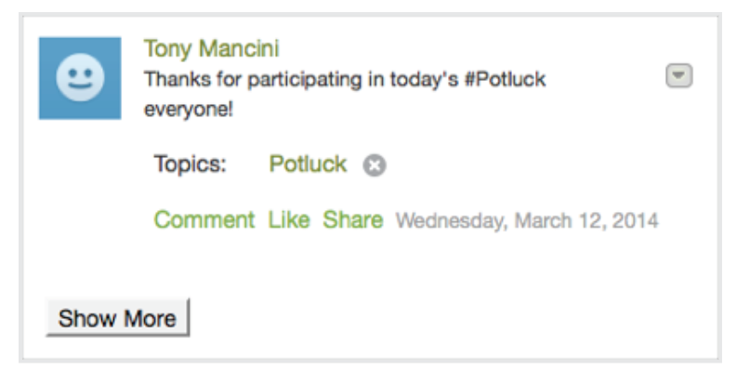
Task: Open the Potluck topic link
Action: tap(308, 165)
